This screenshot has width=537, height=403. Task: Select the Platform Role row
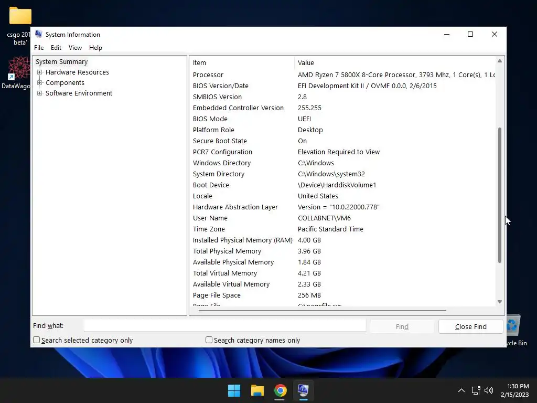coord(342,130)
